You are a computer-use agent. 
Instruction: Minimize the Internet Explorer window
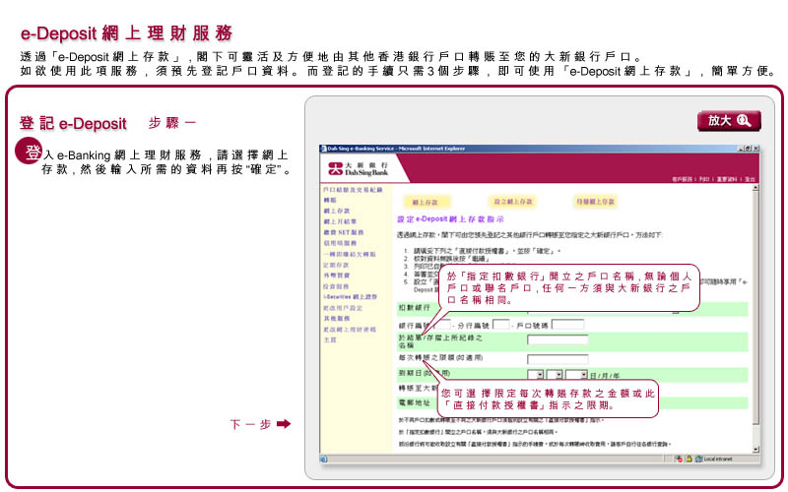pos(742,149)
